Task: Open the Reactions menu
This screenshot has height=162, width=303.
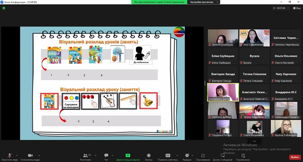Action: 187,155
